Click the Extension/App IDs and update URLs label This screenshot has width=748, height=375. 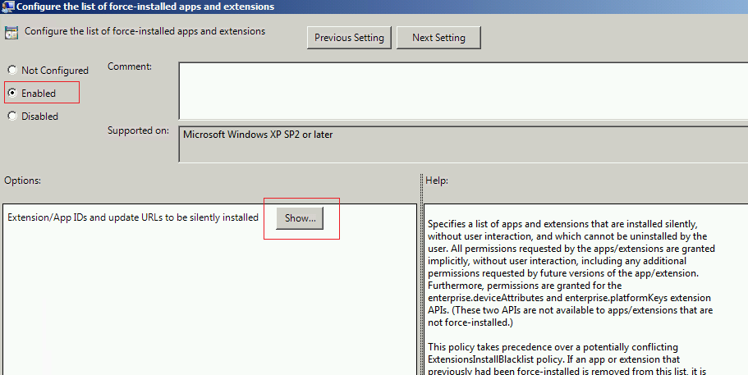pos(133,217)
